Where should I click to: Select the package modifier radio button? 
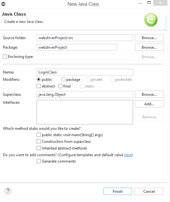(x=63, y=80)
